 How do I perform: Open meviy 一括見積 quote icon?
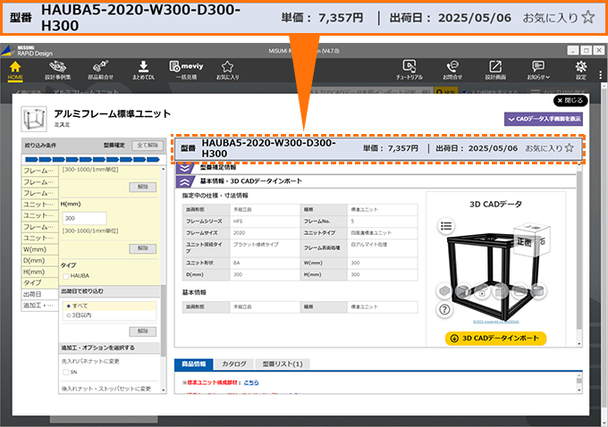point(185,70)
